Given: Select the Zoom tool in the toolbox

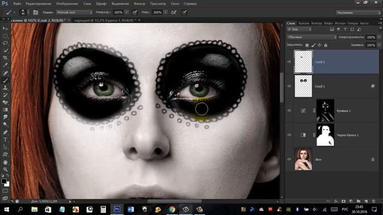Looking at the screenshot, I should [5, 170].
